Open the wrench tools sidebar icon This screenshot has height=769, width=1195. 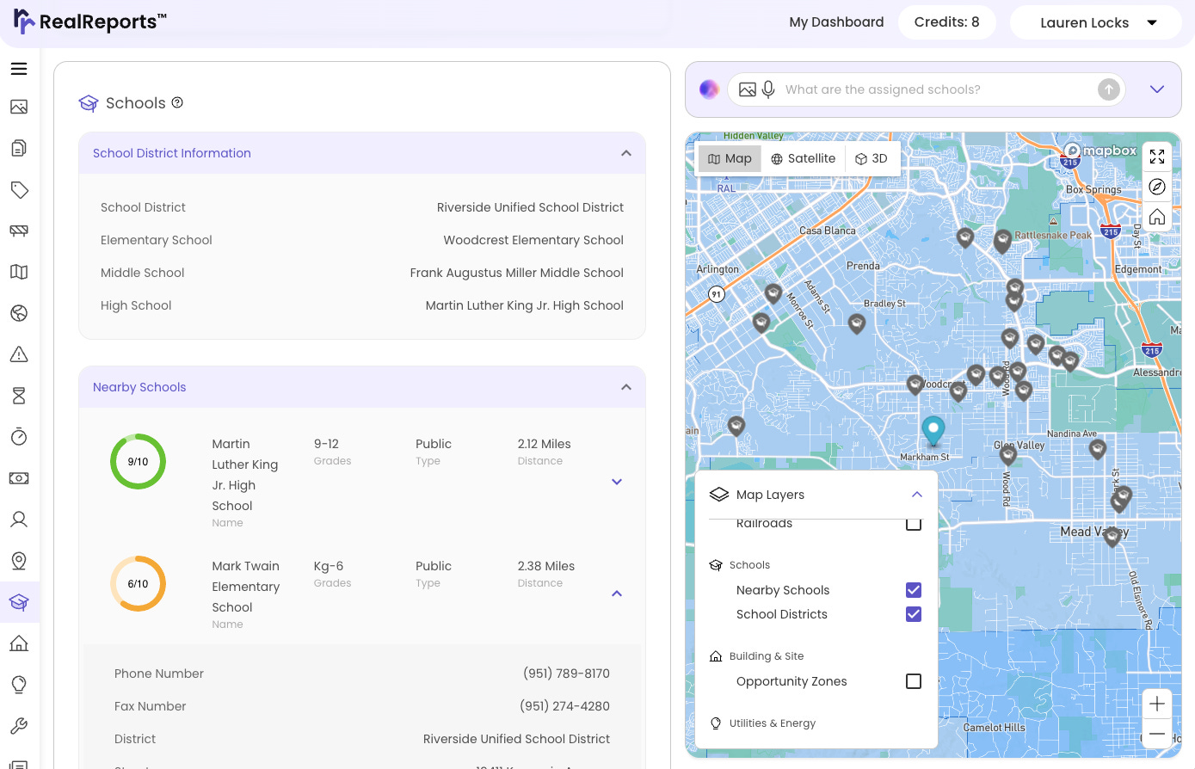click(x=19, y=726)
